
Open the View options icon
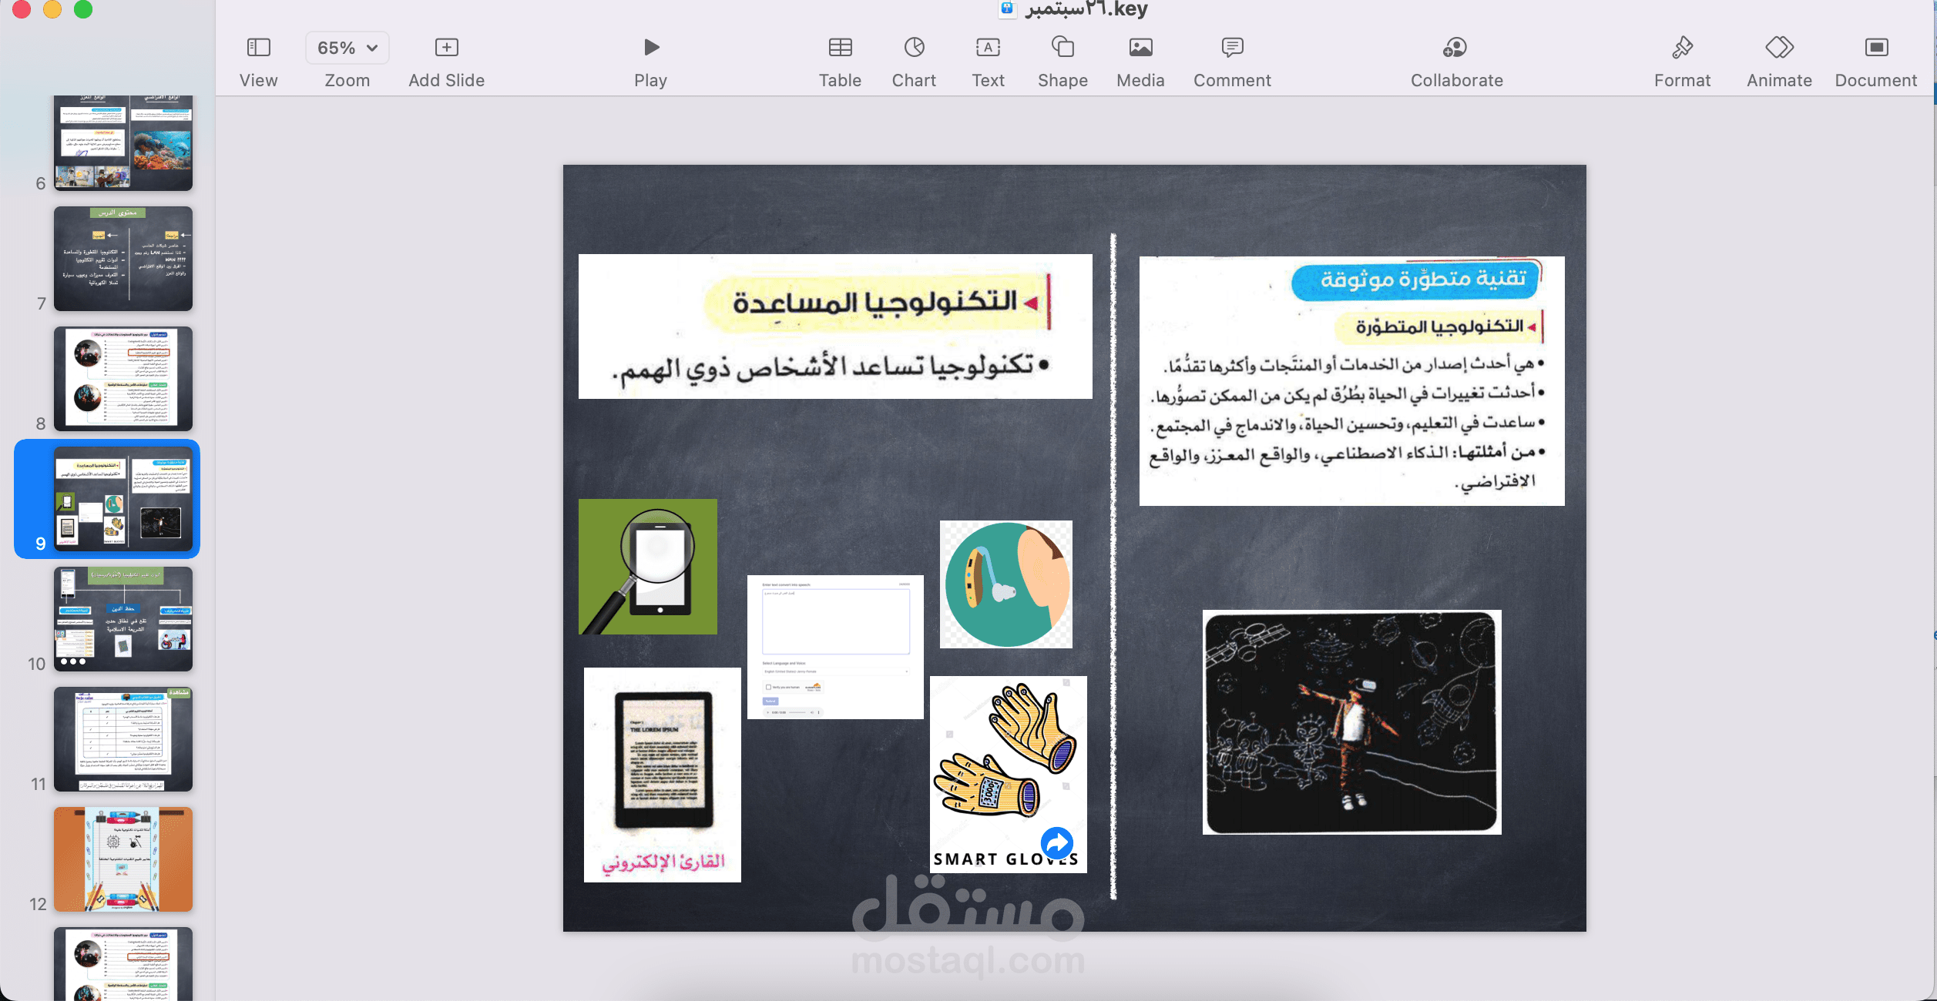258,48
